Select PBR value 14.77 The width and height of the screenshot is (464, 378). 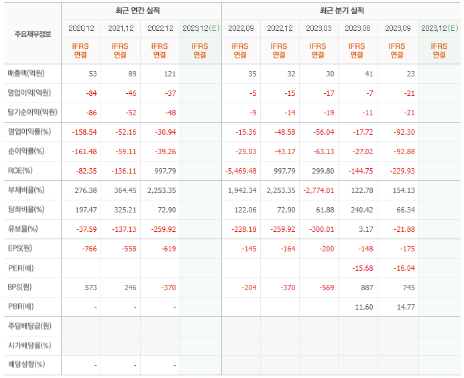406,307
